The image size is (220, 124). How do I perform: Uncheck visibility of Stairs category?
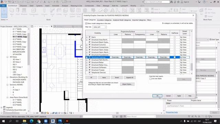coord(89,37)
